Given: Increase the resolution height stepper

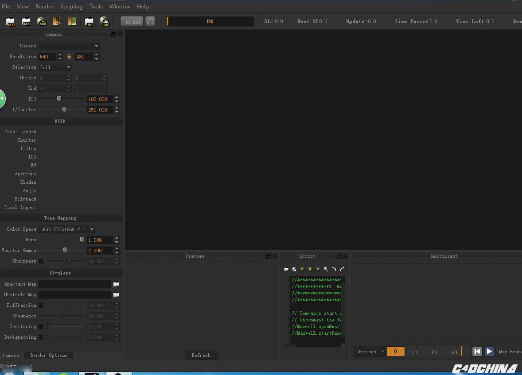Looking at the screenshot, I should click(x=96, y=54).
